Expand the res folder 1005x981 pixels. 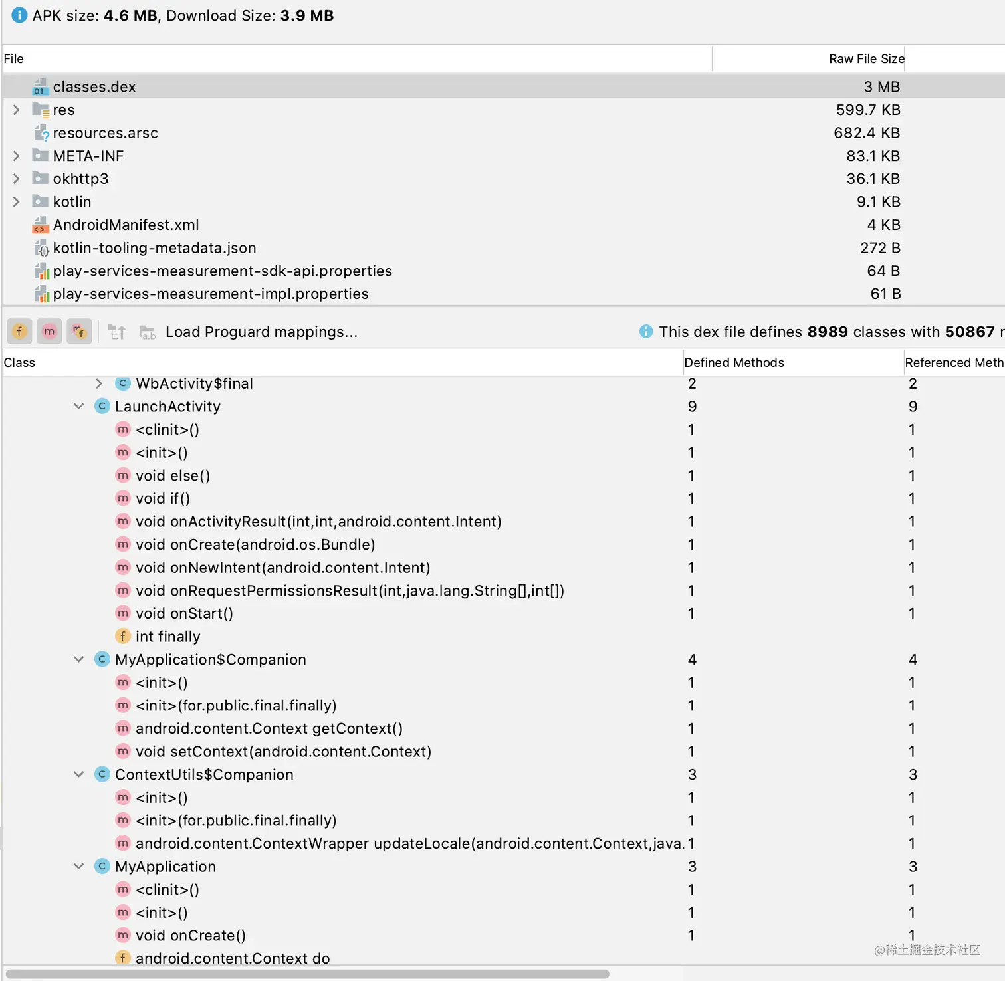click(x=16, y=110)
